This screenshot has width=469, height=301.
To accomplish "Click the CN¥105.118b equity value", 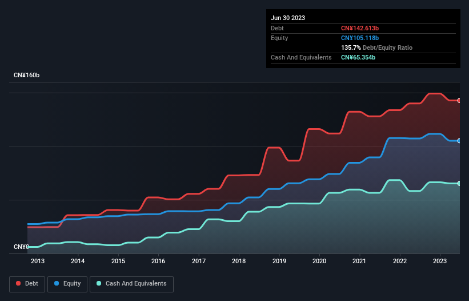I will tap(360, 38).
